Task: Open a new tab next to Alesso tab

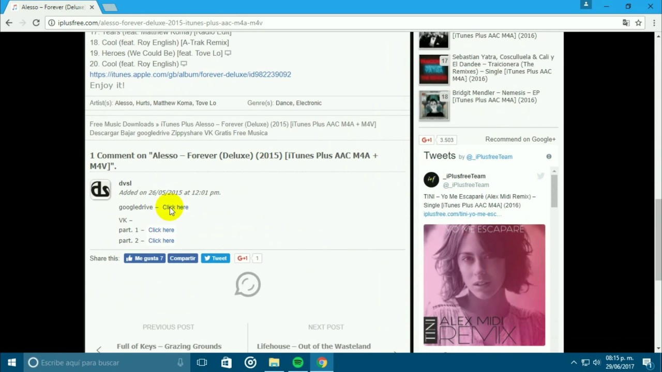Action: click(109, 7)
